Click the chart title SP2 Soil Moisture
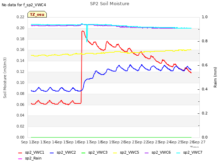Viewport: 220px width, 165px height. click(110, 4)
